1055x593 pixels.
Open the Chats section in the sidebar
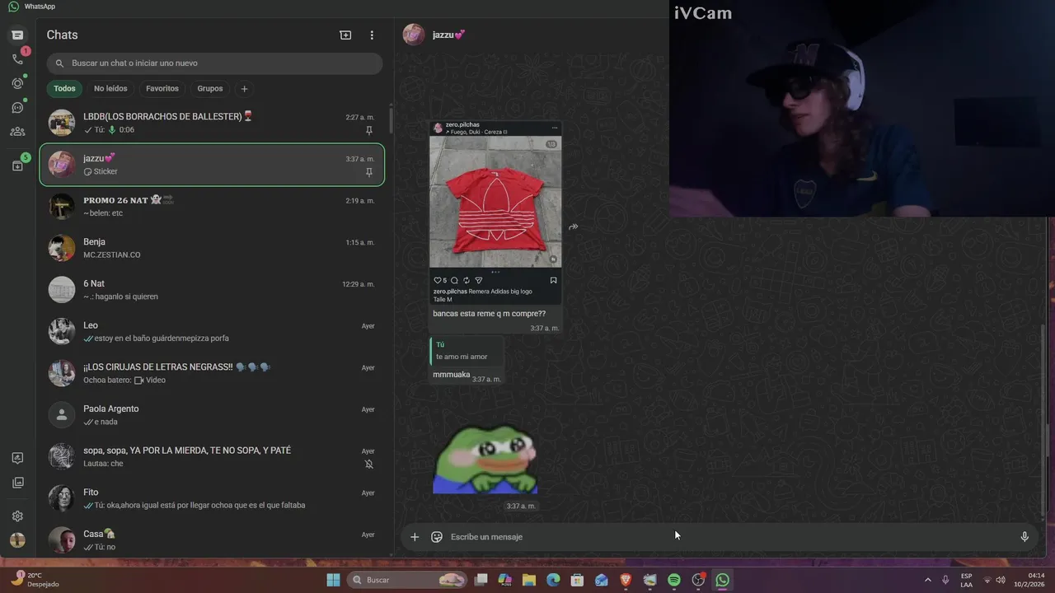17,35
